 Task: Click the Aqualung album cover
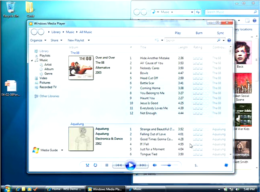point(81,139)
